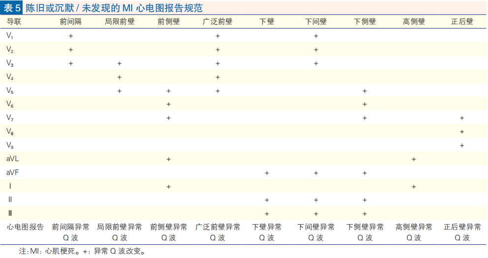Screen dimensions: 488x258
Task: Click the plus in V2 row under 下间壁
Action: pos(316,50)
